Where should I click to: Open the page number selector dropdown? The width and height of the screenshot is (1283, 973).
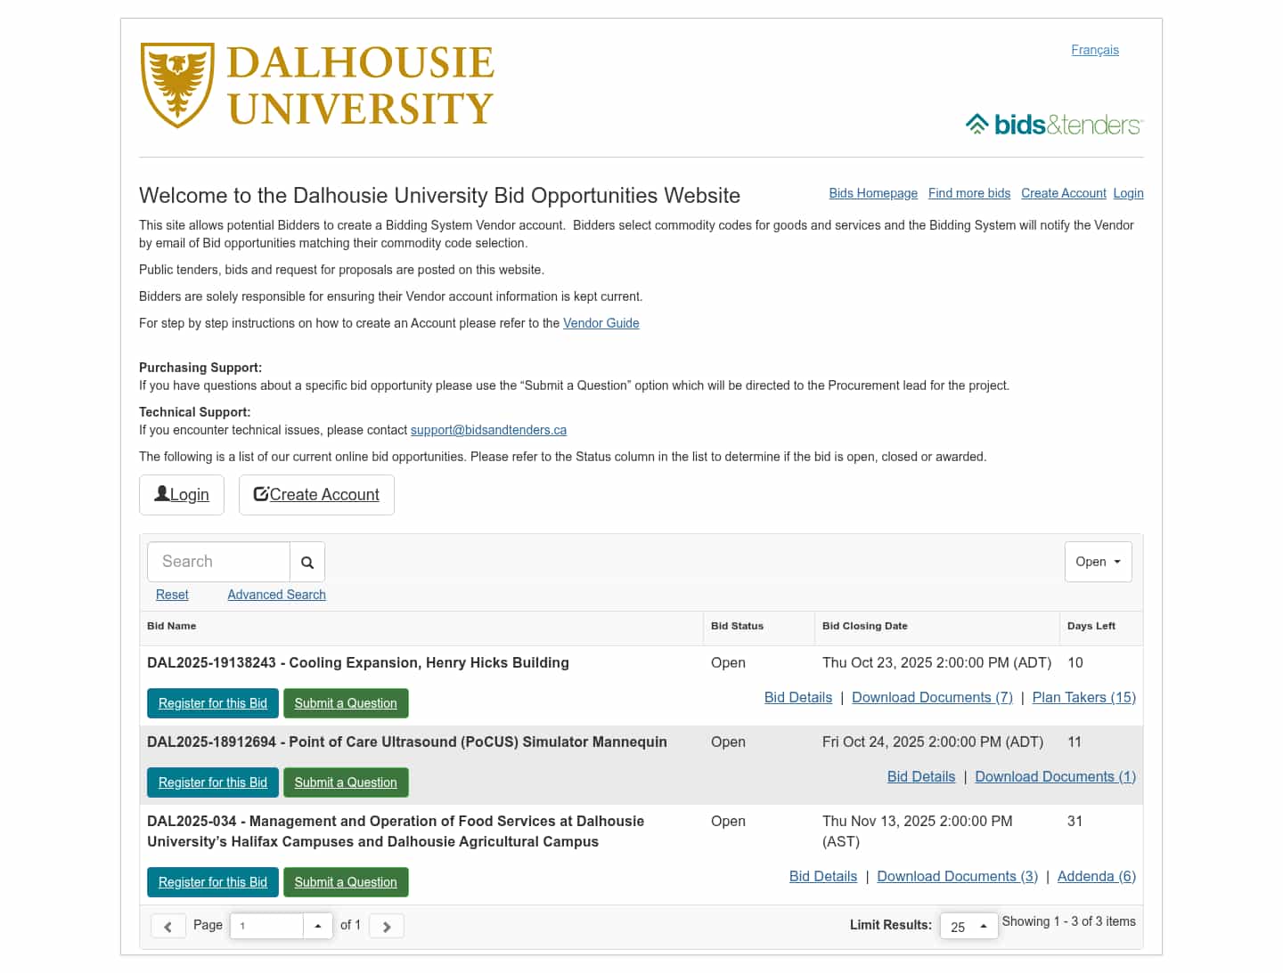tap(317, 926)
